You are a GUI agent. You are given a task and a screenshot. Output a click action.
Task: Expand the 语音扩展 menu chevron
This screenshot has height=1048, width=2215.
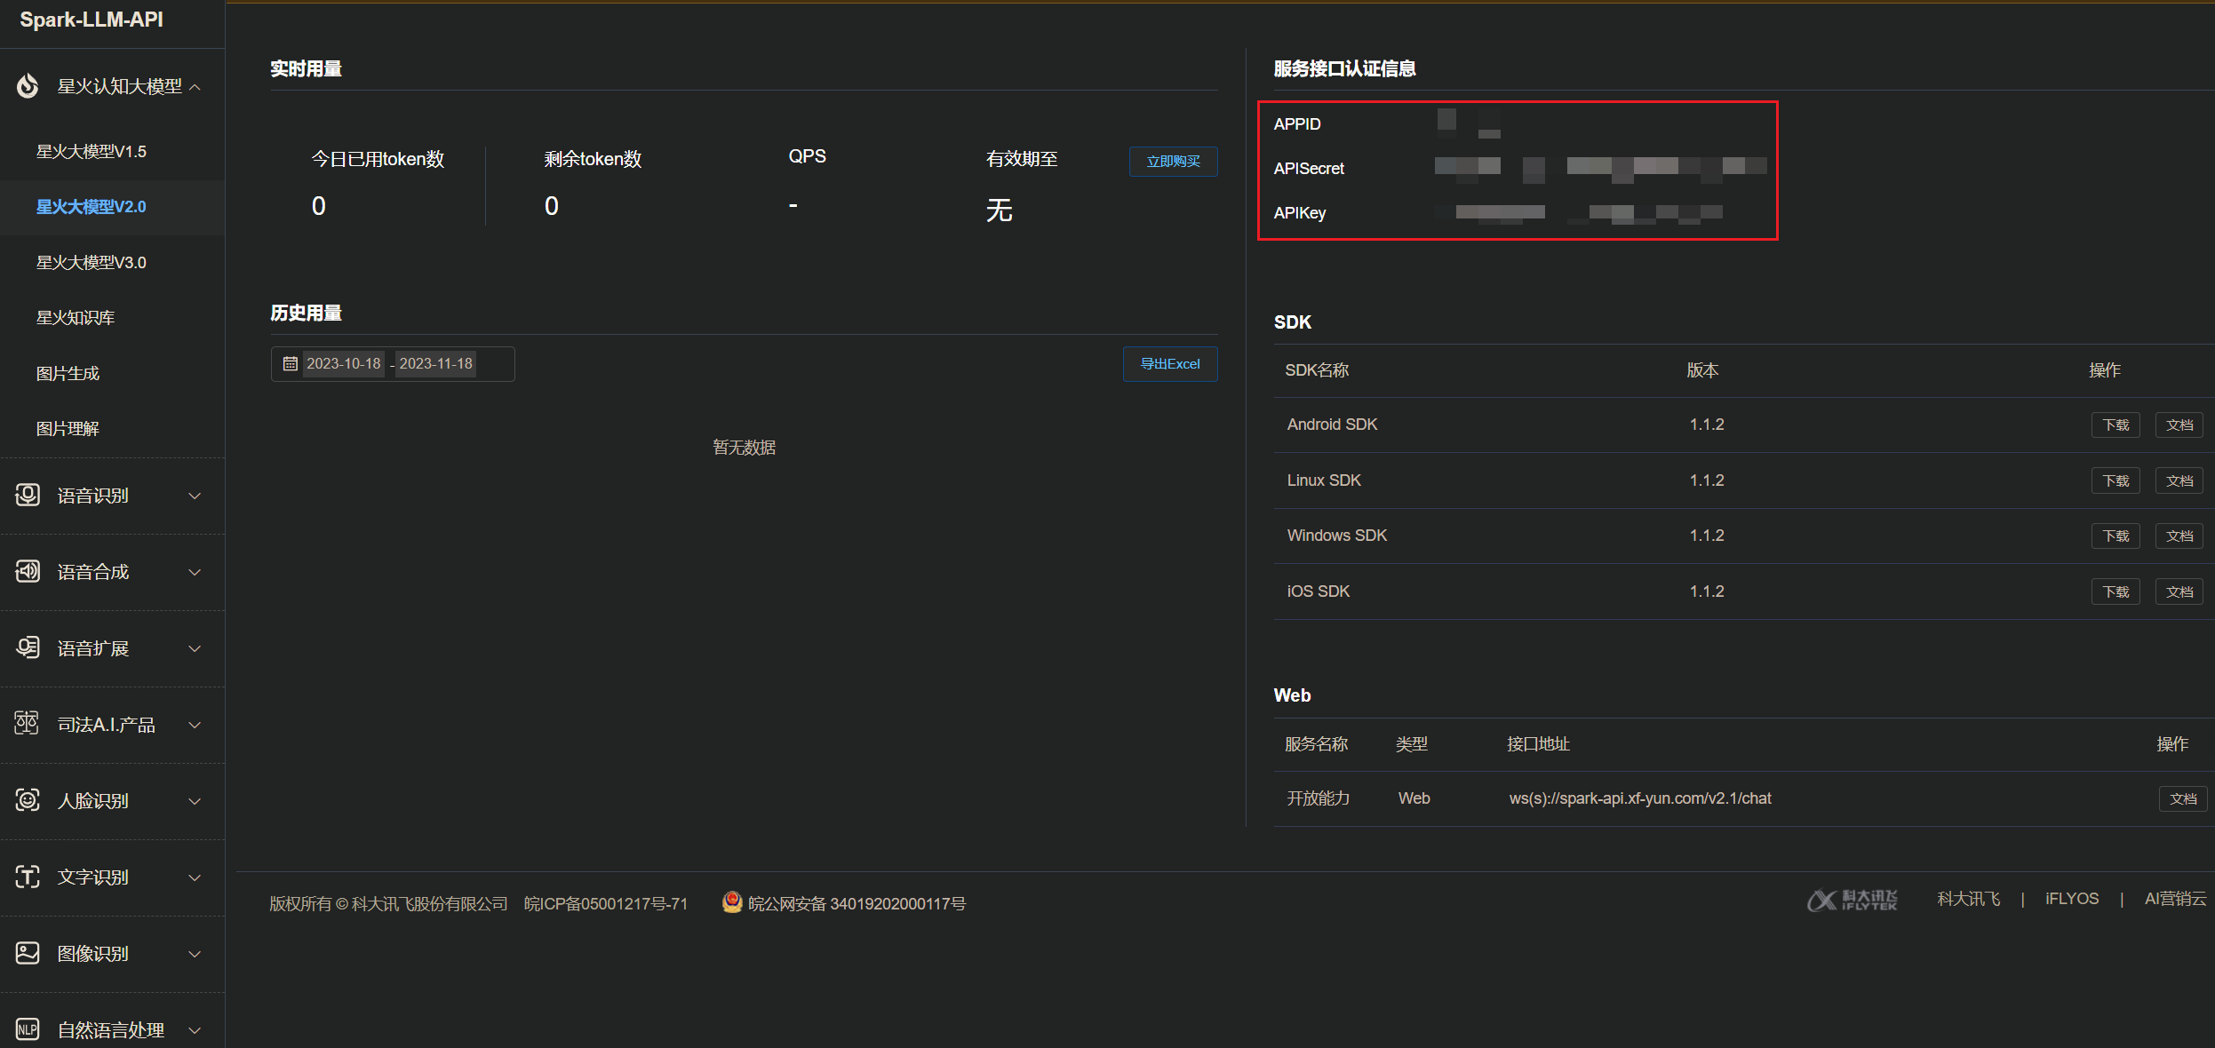pyautogui.click(x=195, y=648)
